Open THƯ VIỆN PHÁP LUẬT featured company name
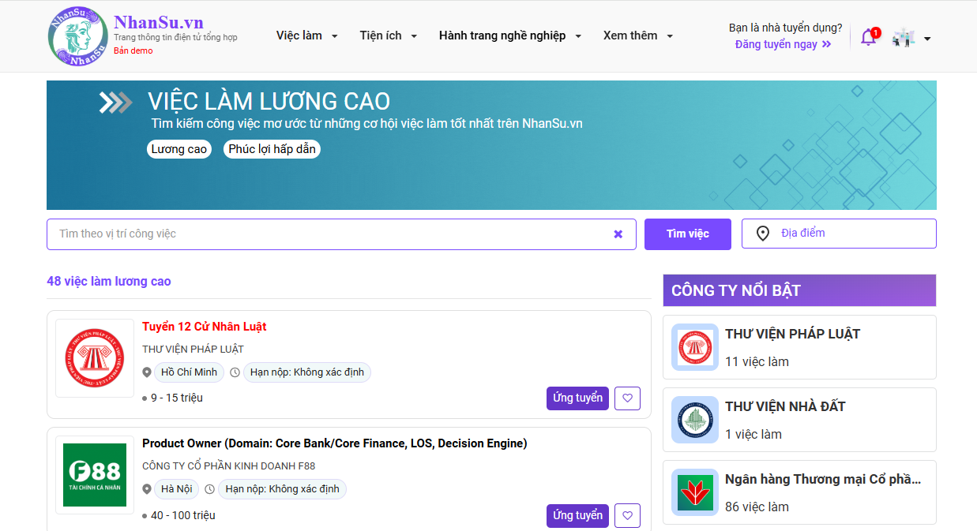This screenshot has width=977, height=531. coord(793,335)
